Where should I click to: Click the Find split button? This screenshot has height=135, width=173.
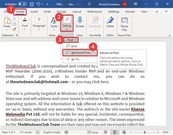71,40
